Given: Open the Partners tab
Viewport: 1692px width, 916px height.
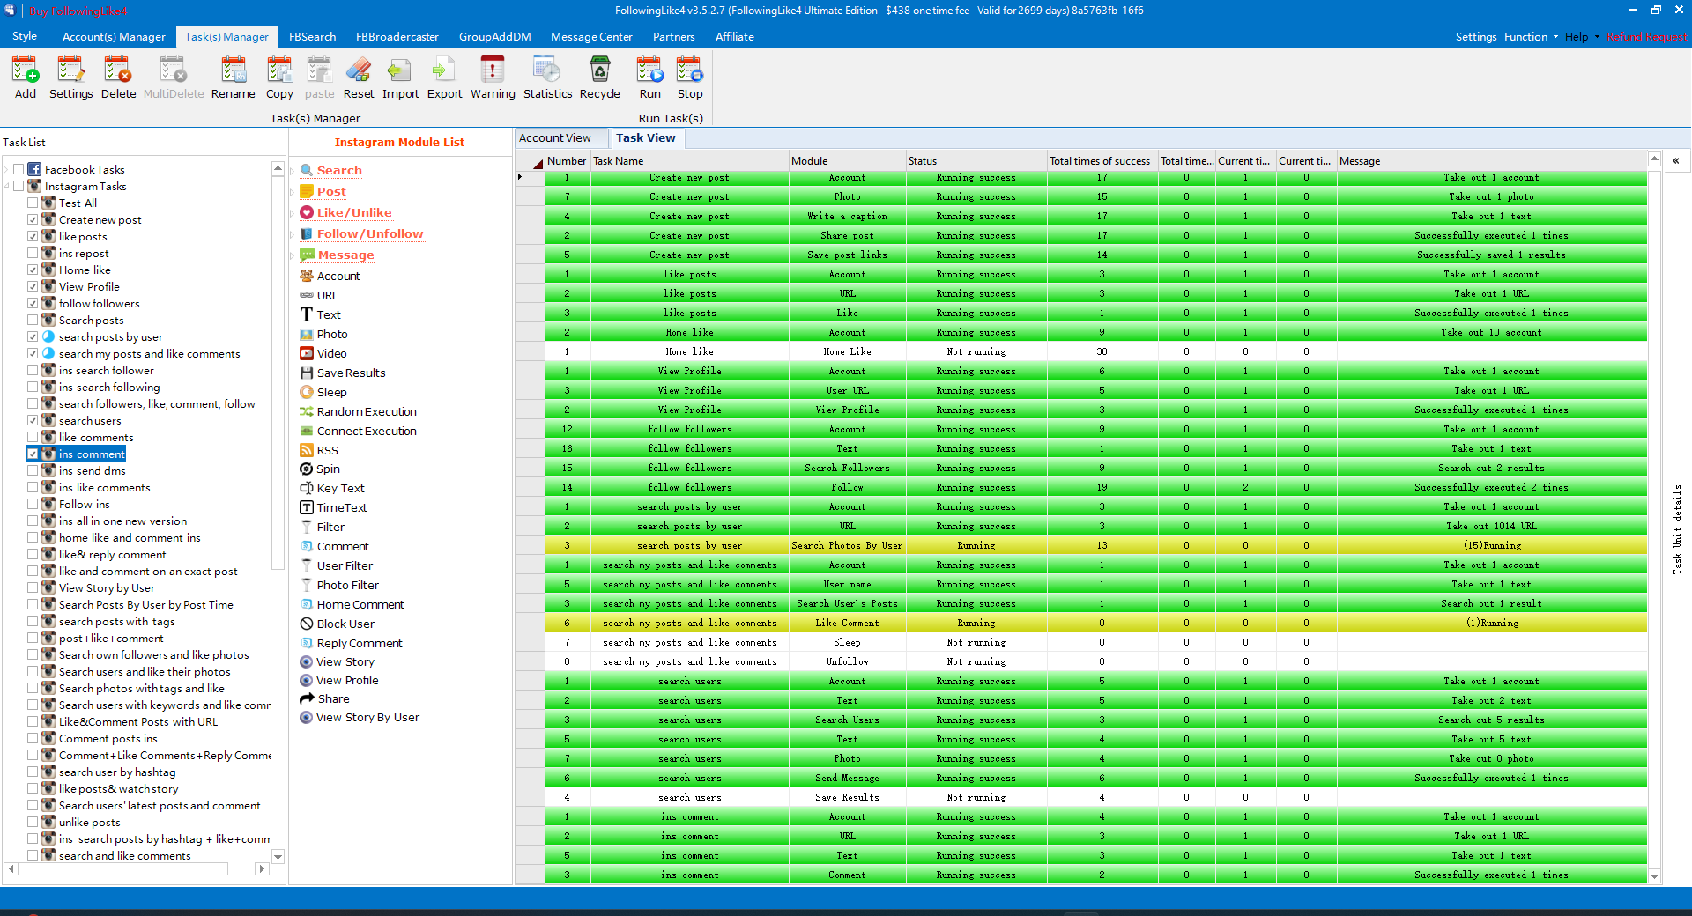Looking at the screenshot, I should [673, 36].
